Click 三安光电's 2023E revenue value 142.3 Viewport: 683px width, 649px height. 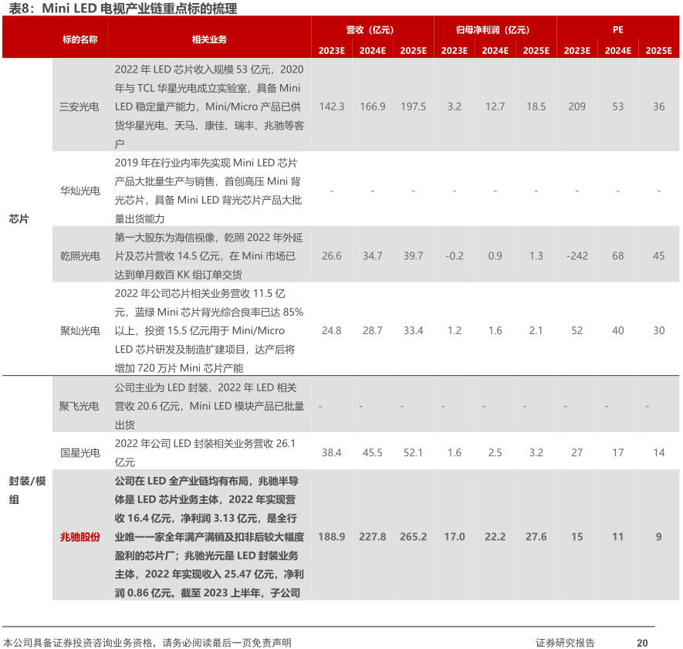pos(331,106)
